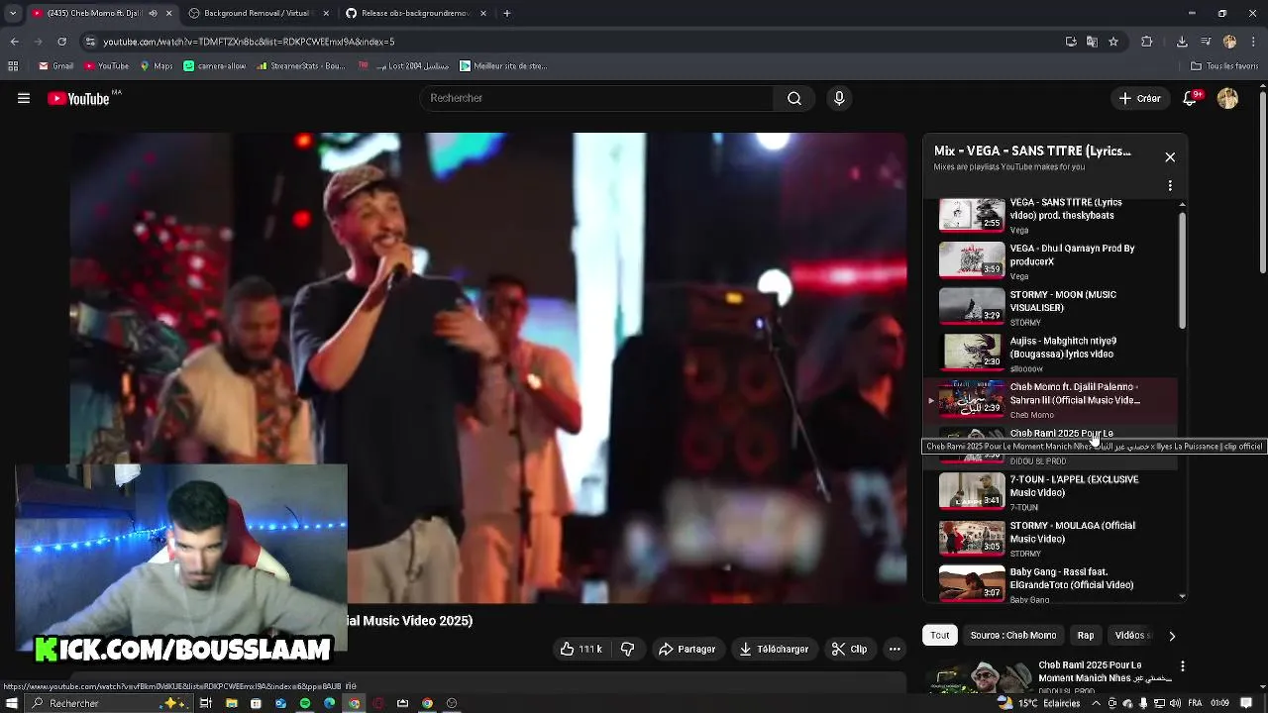The image size is (1268, 713).
Task: Bookmark this page with star icon
Action: tap(1113, 42)
